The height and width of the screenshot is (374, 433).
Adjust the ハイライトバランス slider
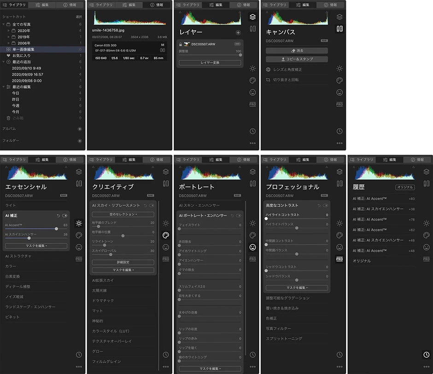coord(297,228)
